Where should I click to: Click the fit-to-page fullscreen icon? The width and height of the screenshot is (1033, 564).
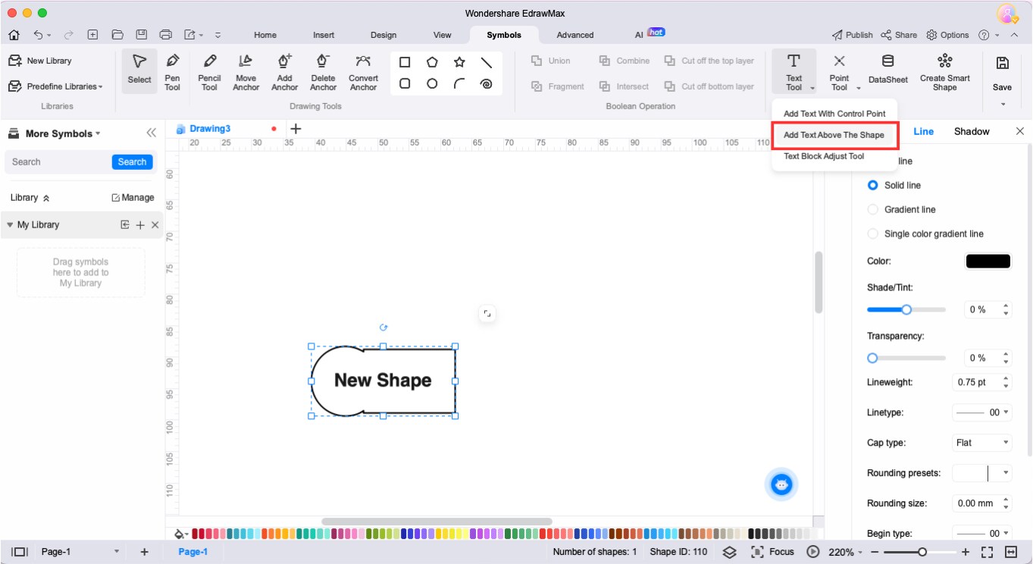(987, 552)
